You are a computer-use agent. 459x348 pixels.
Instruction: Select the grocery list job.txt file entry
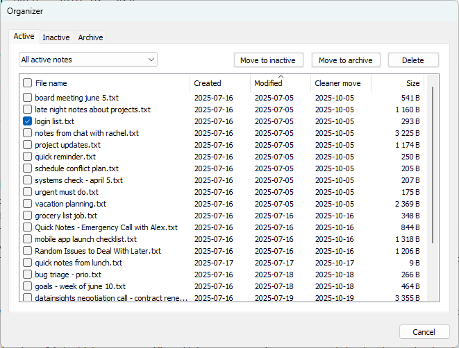68,216
